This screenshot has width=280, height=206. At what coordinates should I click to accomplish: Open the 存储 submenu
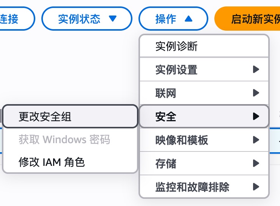coord(166,164)
